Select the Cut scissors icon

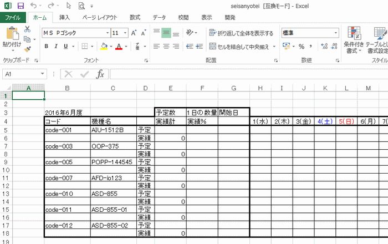pyautogui.click(x=27, y=29)
